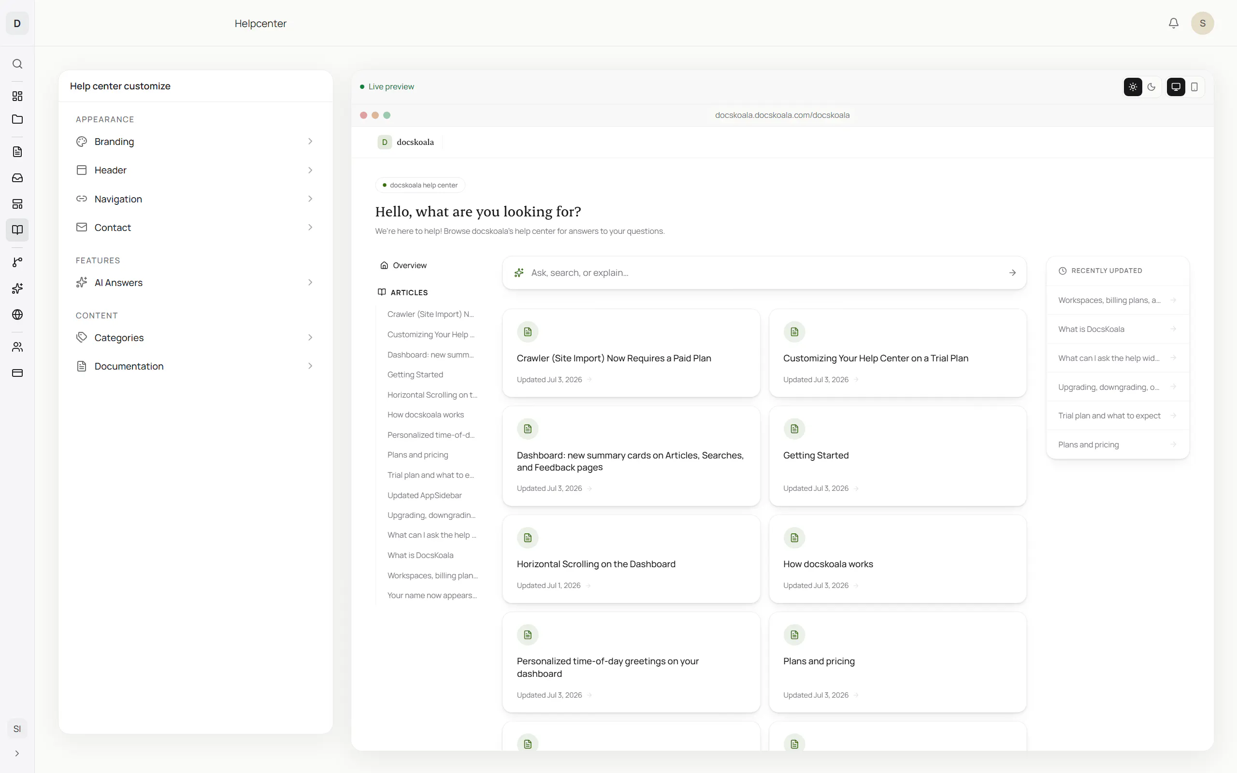This screenshot has width=1237, height=773.
Task: Select the open-book helpcenter sidebar icon
Action: (17, 230)
